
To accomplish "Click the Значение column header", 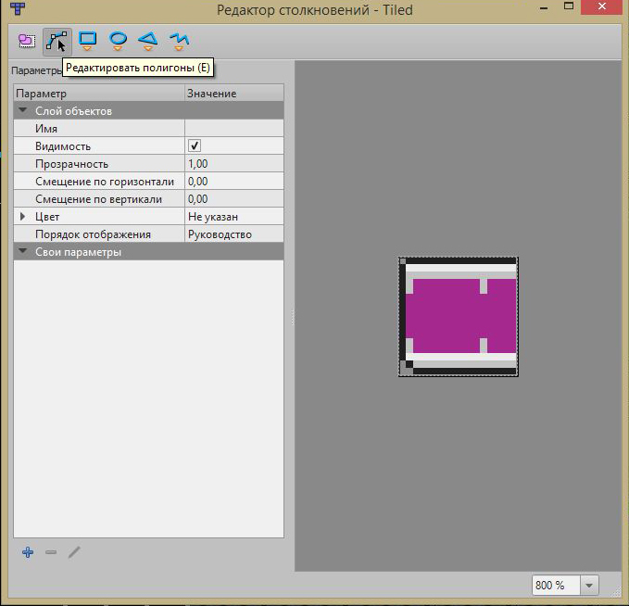I will click(234, 93).
